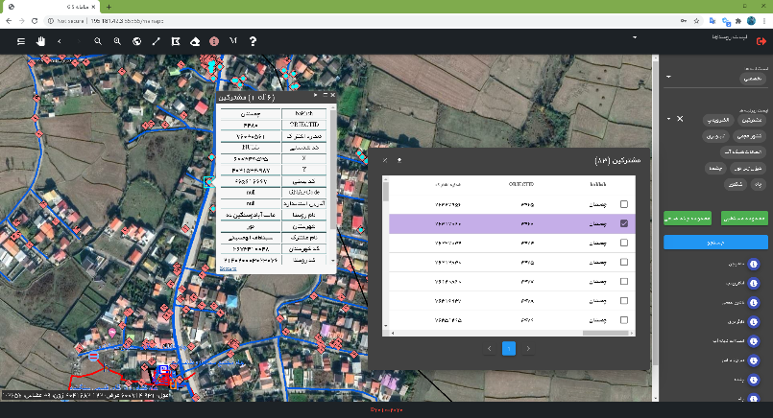Select the hand pan tool
Viewport: 773px width, 418px height.
tap(40, 41)
